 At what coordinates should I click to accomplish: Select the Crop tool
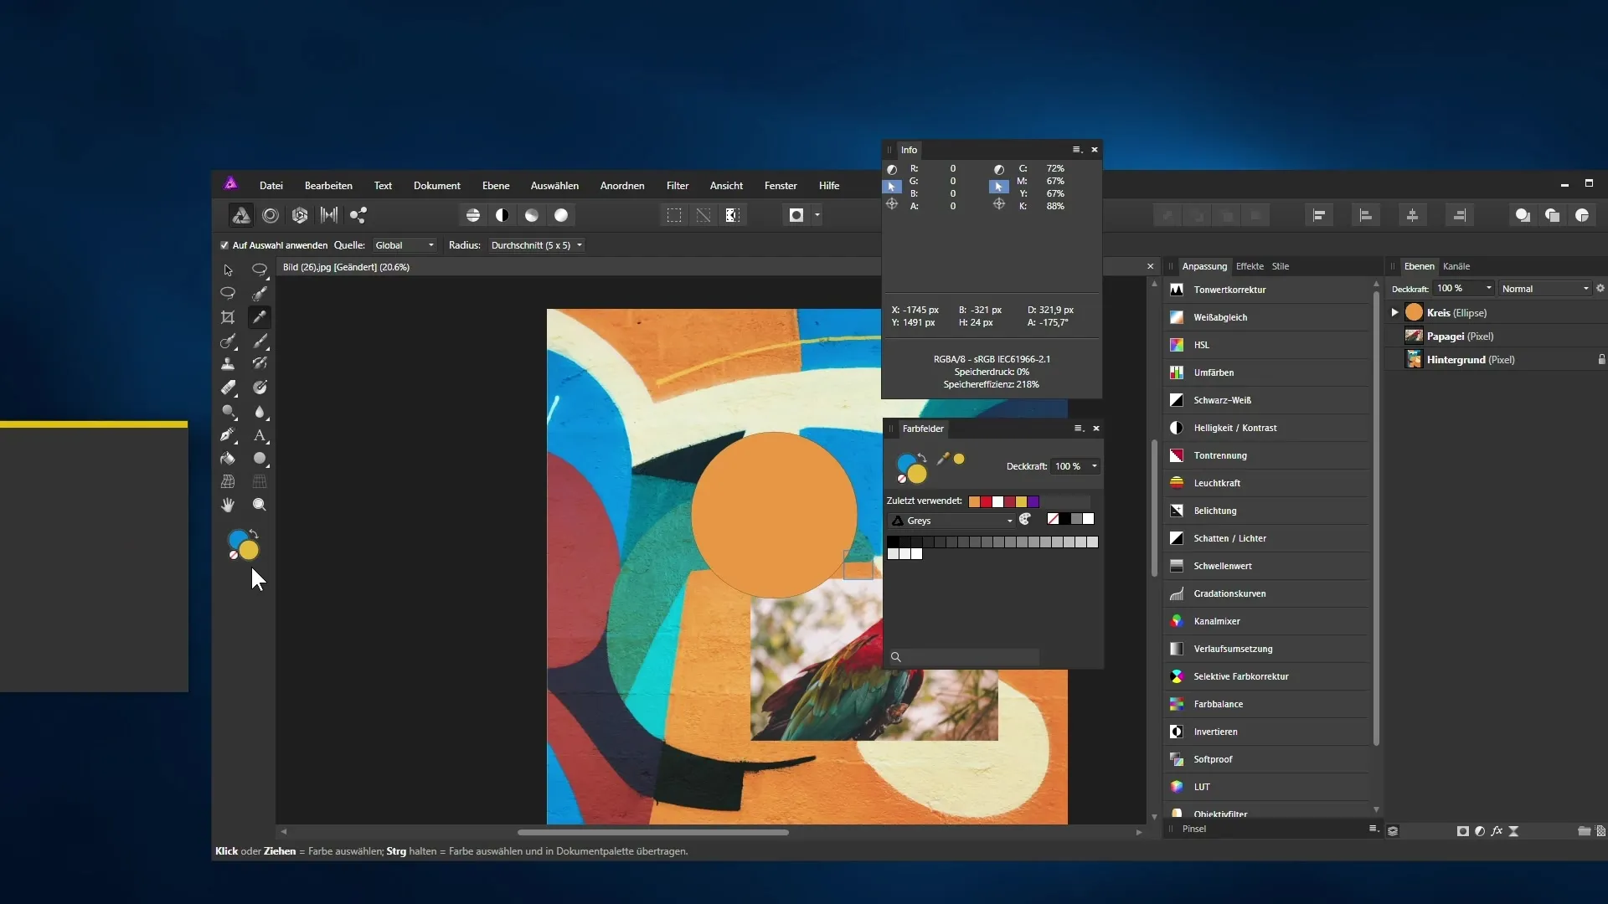coord(228,317)
